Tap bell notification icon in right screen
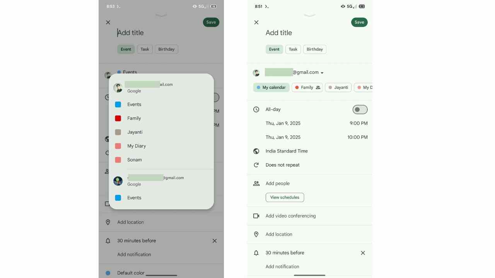 point(256,253)
